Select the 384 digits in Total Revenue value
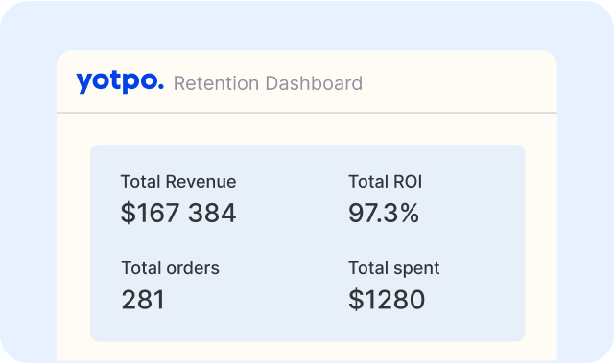Viewport: 614px width, 363px height. 212,214
